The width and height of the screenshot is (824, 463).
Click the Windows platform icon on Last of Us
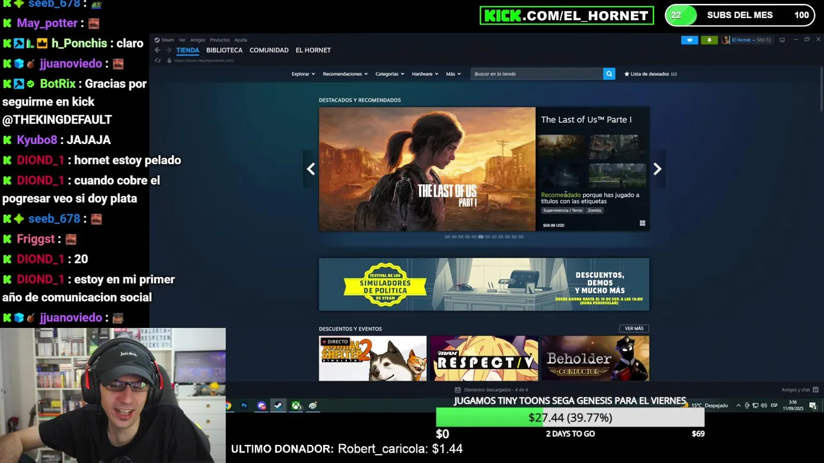642,224
